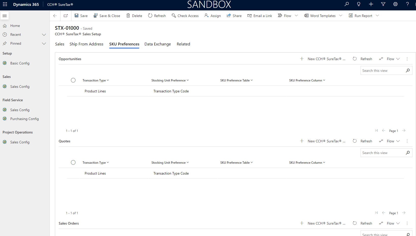Viewport: 416px width, 236px height.
Task: Switch to Ship From Address tab
Action: [86, 44]
